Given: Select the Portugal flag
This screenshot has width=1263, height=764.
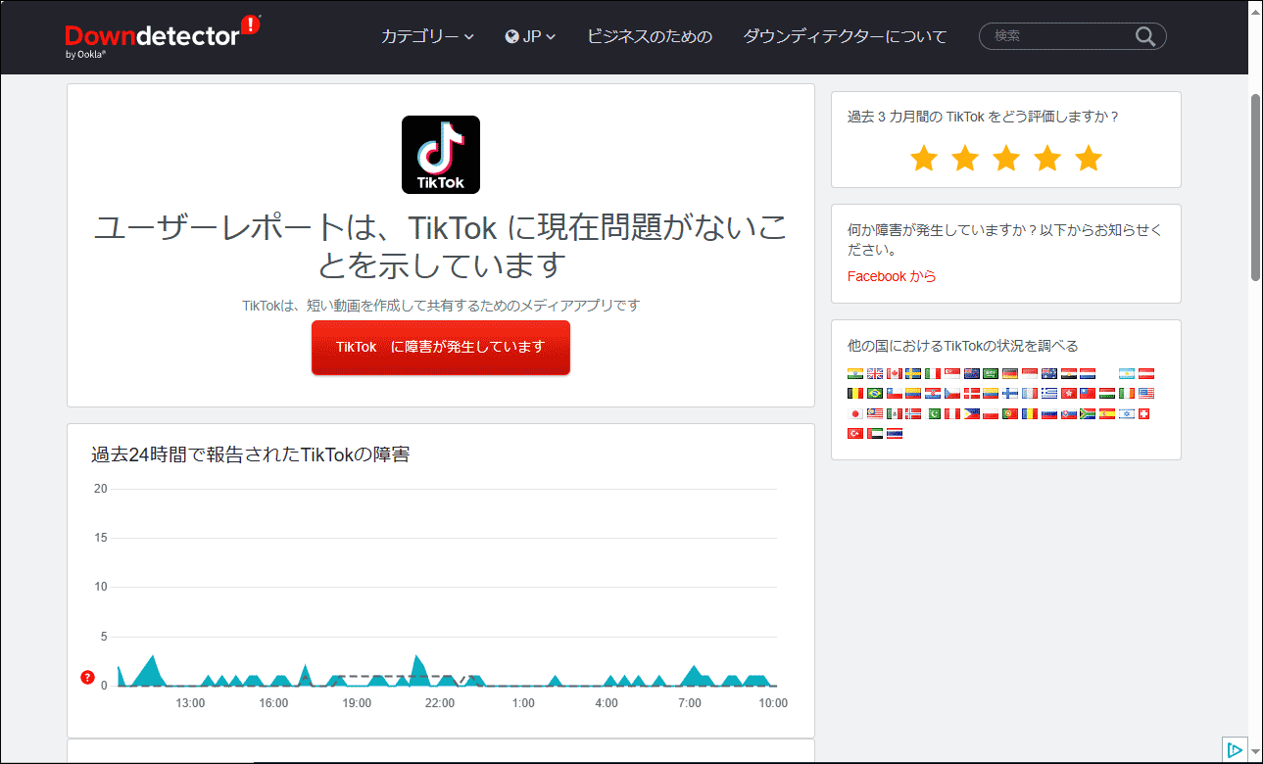Looking at the screenshot, I should pyautogui.click(x=1010, y=413).
